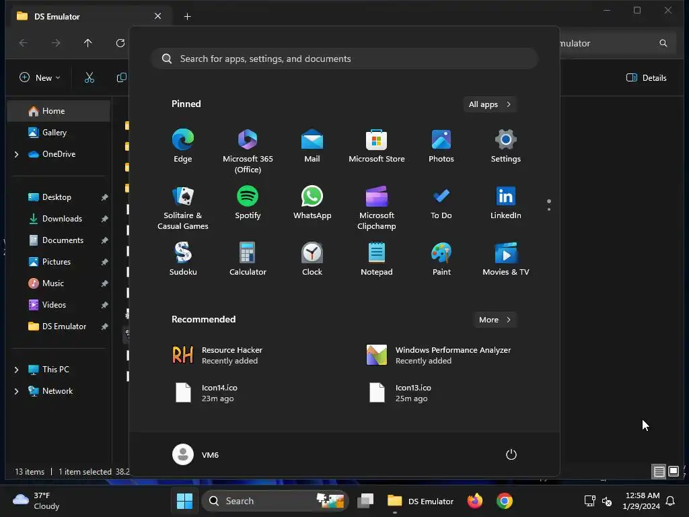Open Solitaire & Casual Games

[183, 207]
